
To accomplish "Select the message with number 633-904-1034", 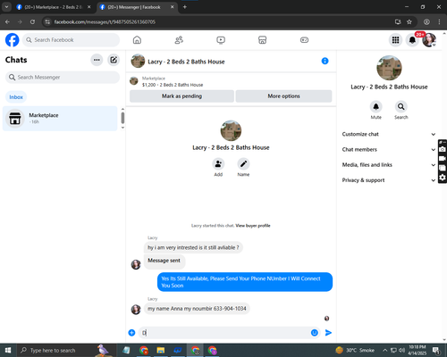I will 197,309.
